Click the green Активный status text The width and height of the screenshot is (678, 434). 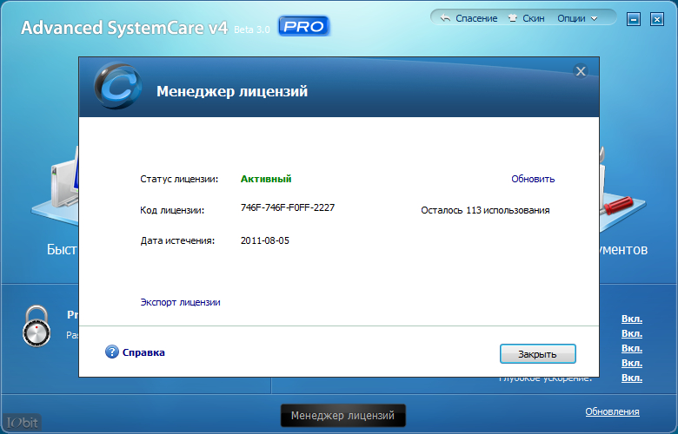266,179
